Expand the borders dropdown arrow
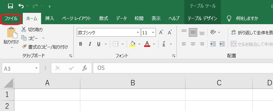The height and width of the screenshot is (111, 273). (123, 44)
